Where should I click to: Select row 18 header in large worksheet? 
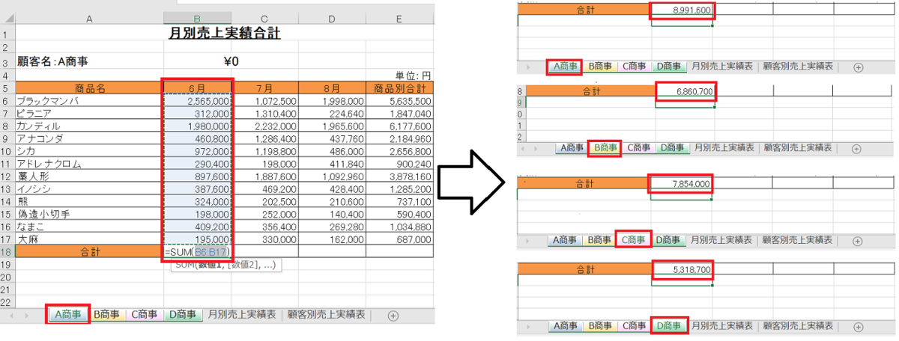[x=7, y=253]
